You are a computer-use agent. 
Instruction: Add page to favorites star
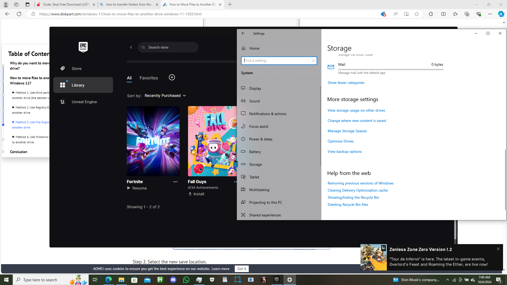(416, 14)
